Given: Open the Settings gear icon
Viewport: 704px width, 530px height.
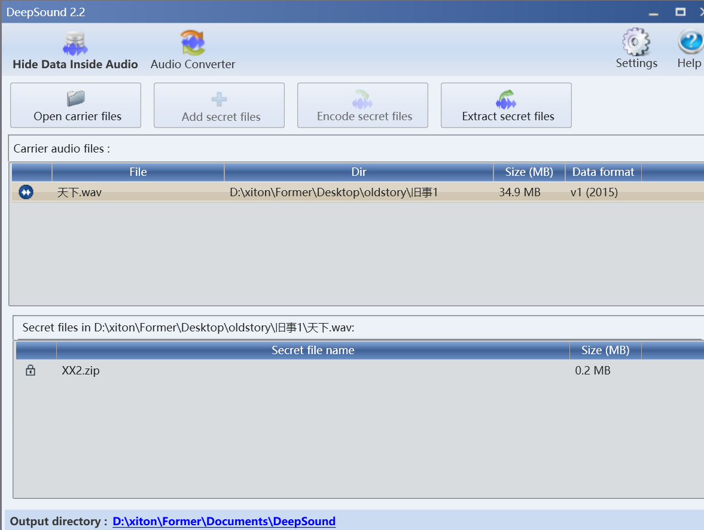Looking at the screenshot, I should (636, 43).
